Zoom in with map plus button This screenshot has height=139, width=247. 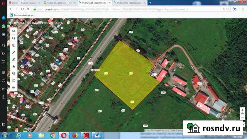[x=242, y=110]
